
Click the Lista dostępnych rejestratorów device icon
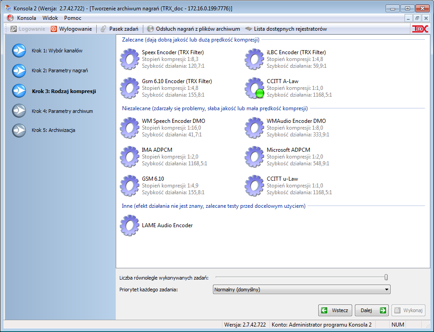click(x=249, y=29)
